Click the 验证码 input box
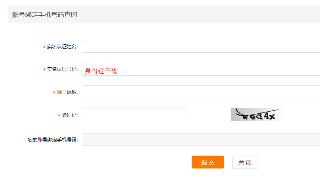Screen dimensions: 320x181 (x=134, y=114)
